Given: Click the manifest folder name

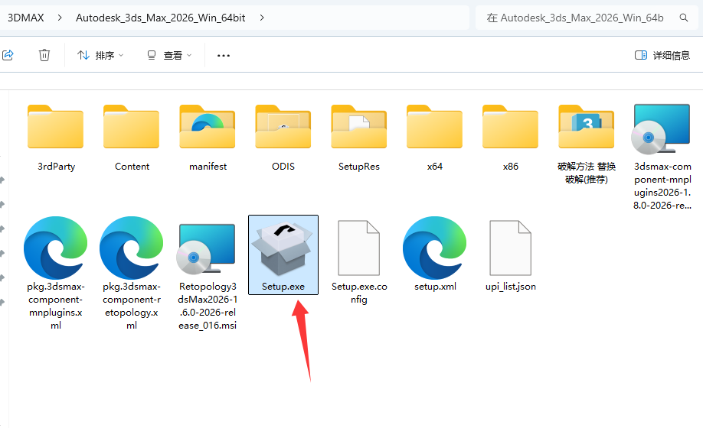Looking at the screenshot, I should click(208, 167).
